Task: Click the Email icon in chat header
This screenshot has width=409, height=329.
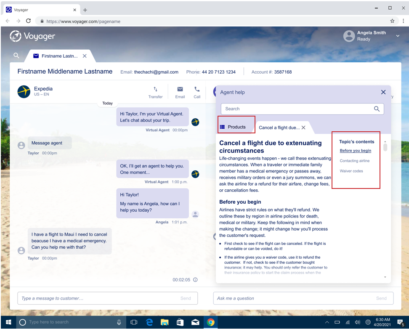Action: [180, 89]
